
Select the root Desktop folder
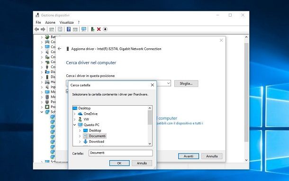pos(82,108)
